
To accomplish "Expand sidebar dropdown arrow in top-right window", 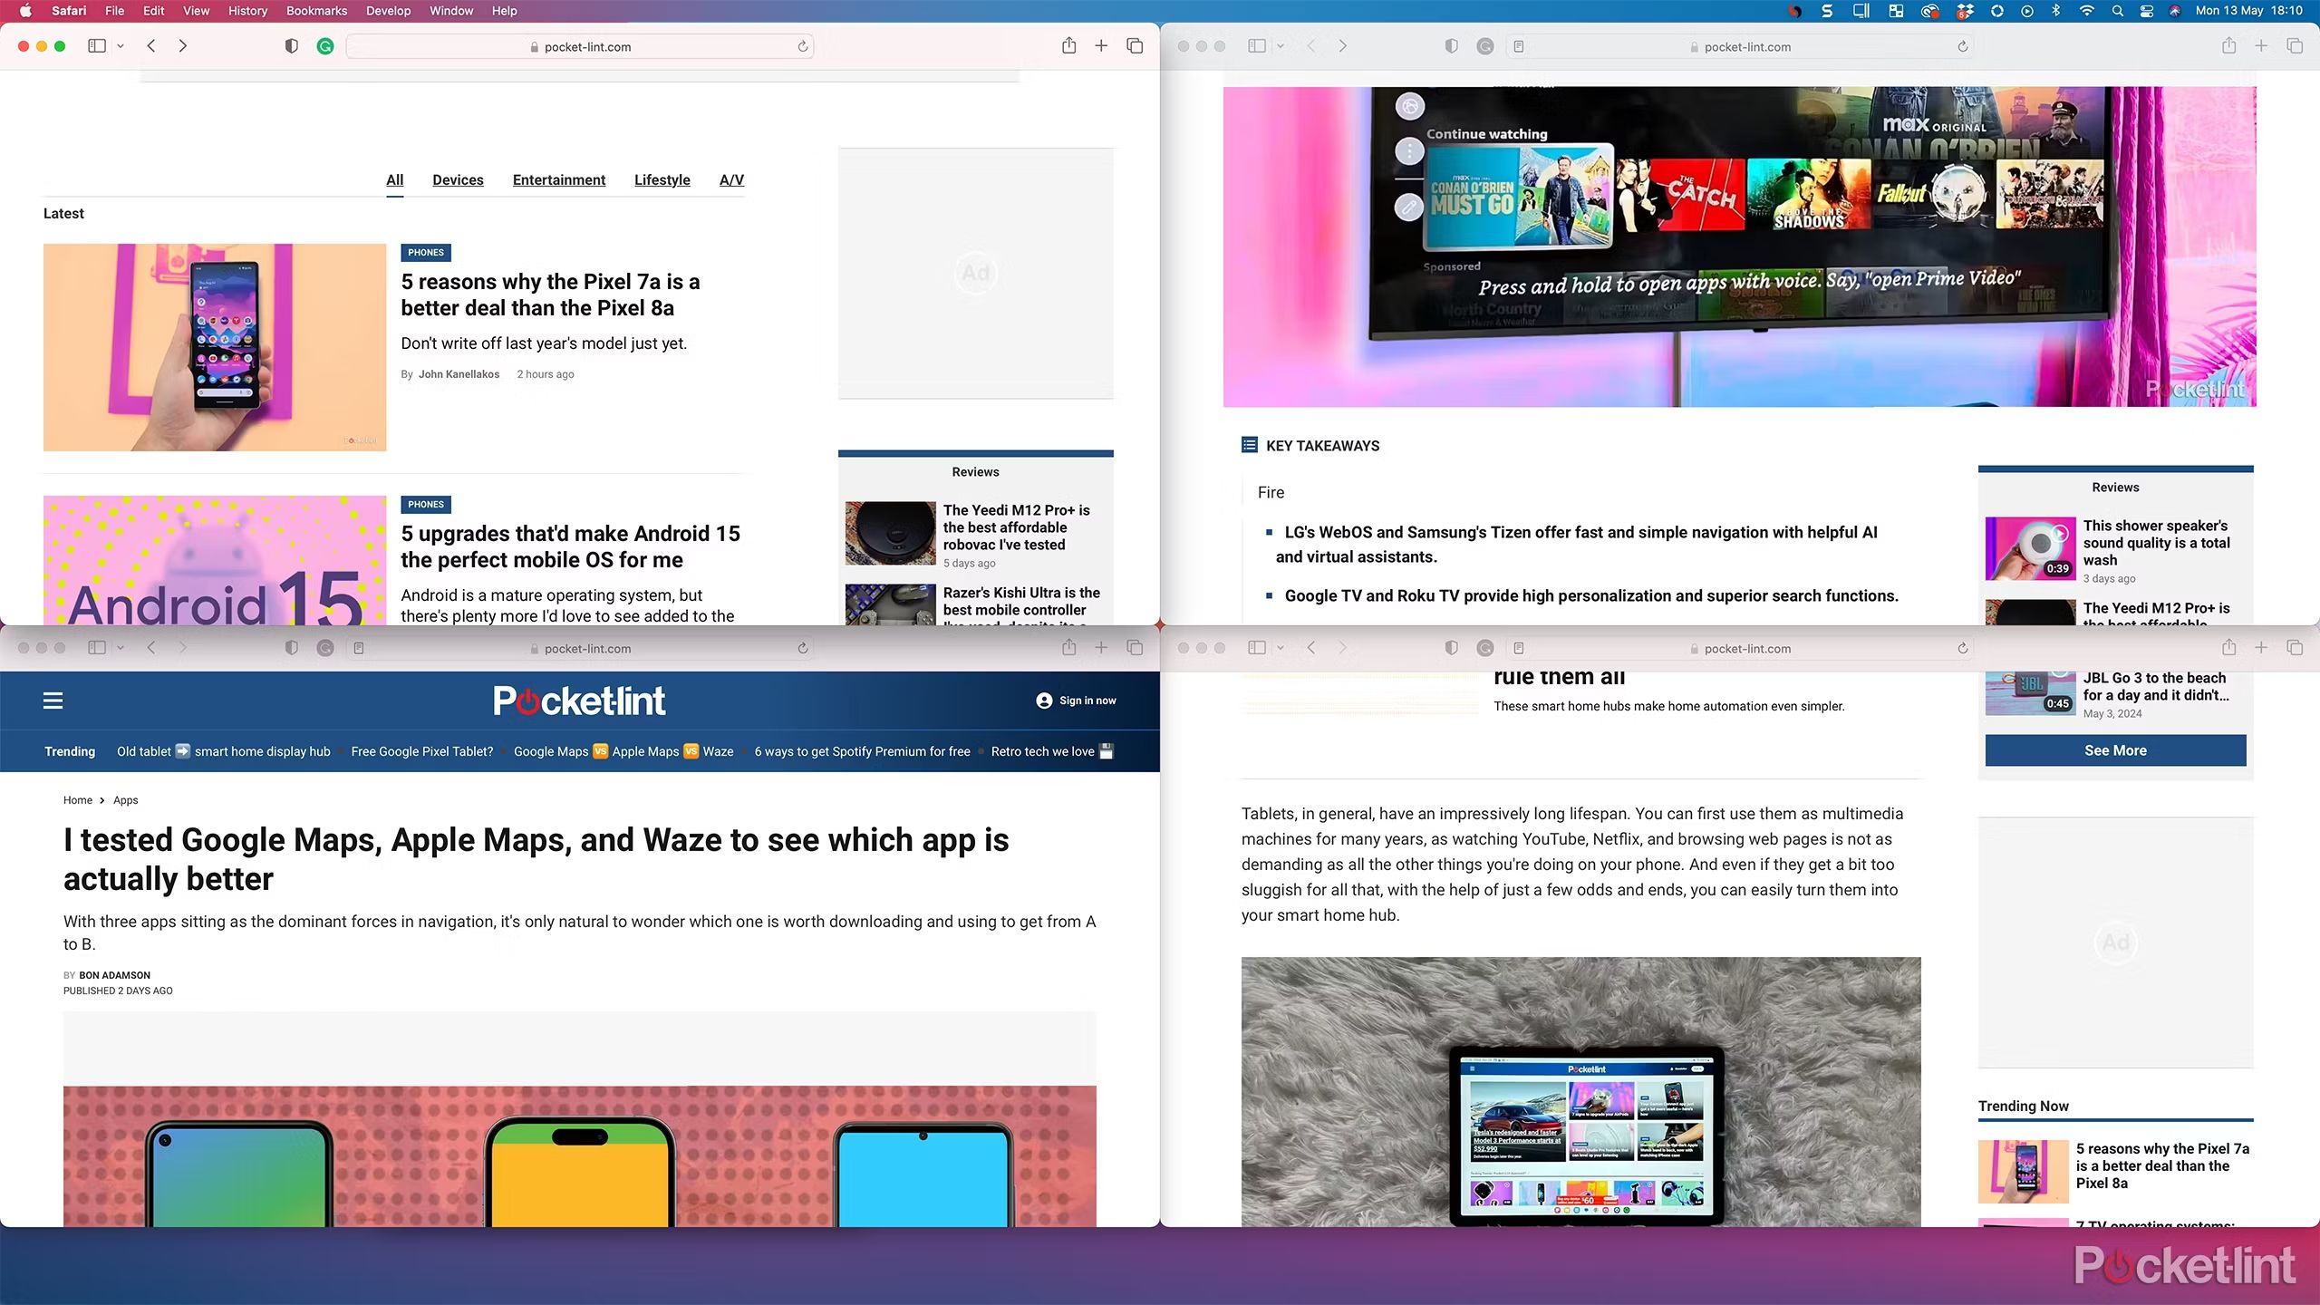I will (x=1281, y=46).
